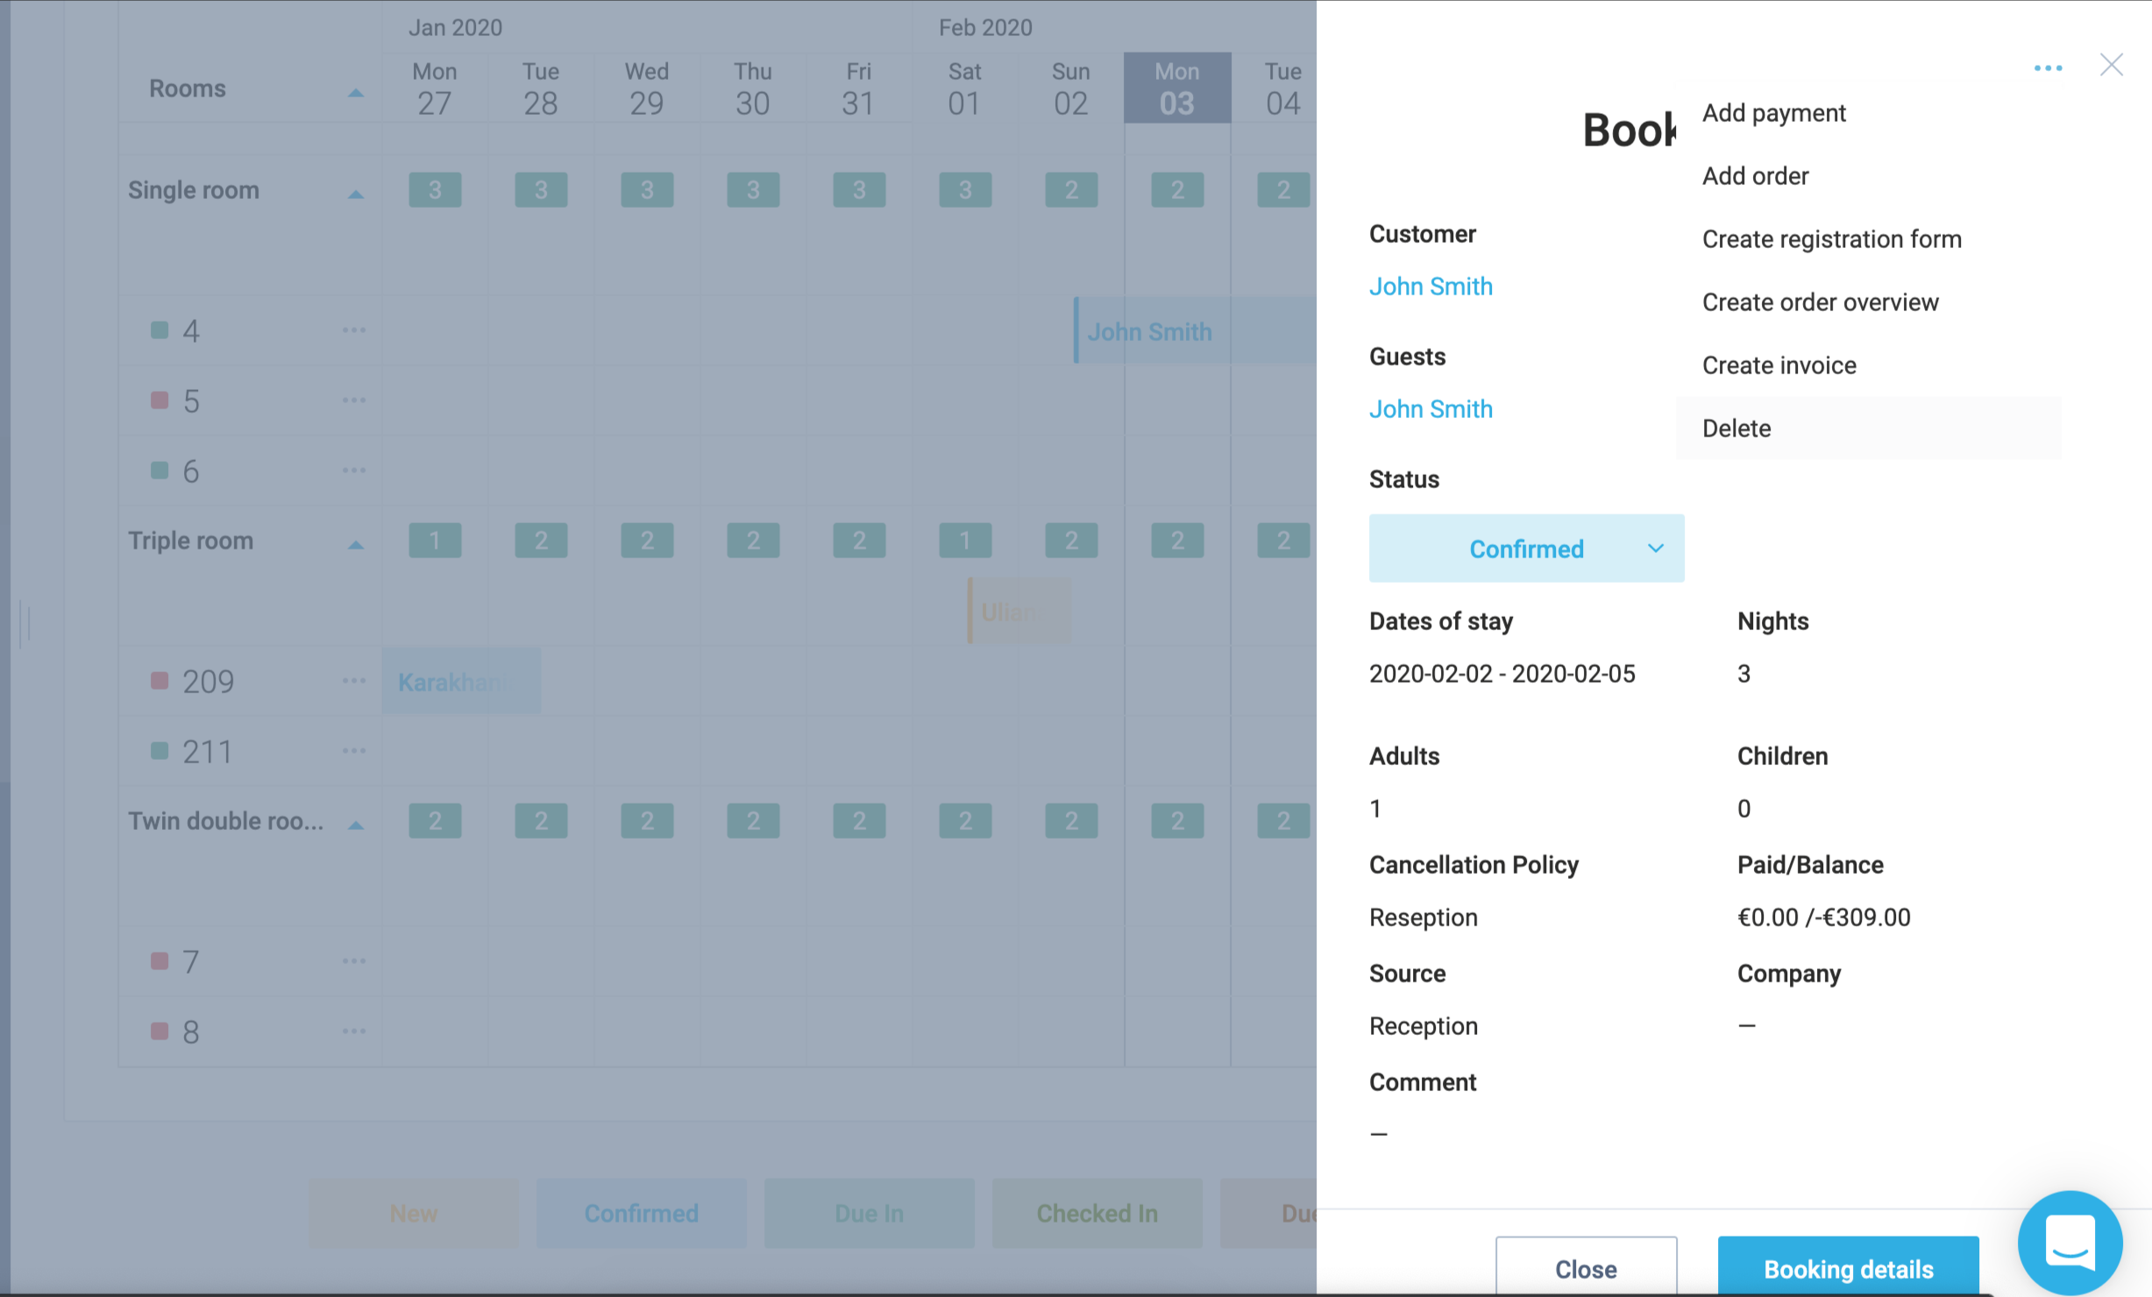Click the green status square of room 211
Image resolution: width=2152 pixels, height=1297 pixels.
click(x=160, y=750)
